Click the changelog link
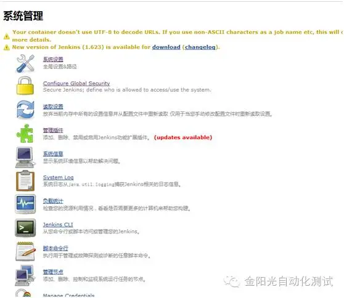 click(x=200, y=47)
